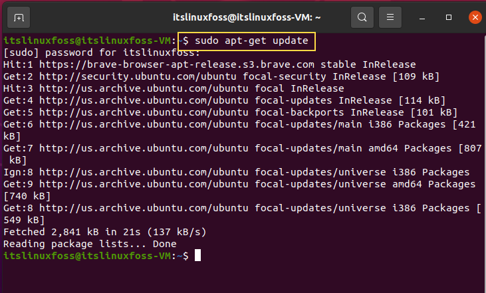Viewport: 486px width, 293px height.
Task: Maximize the terminal window
Action: (x=449, y=17)
